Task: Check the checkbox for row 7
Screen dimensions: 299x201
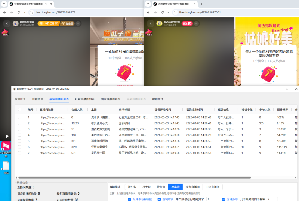Action: 20,153
